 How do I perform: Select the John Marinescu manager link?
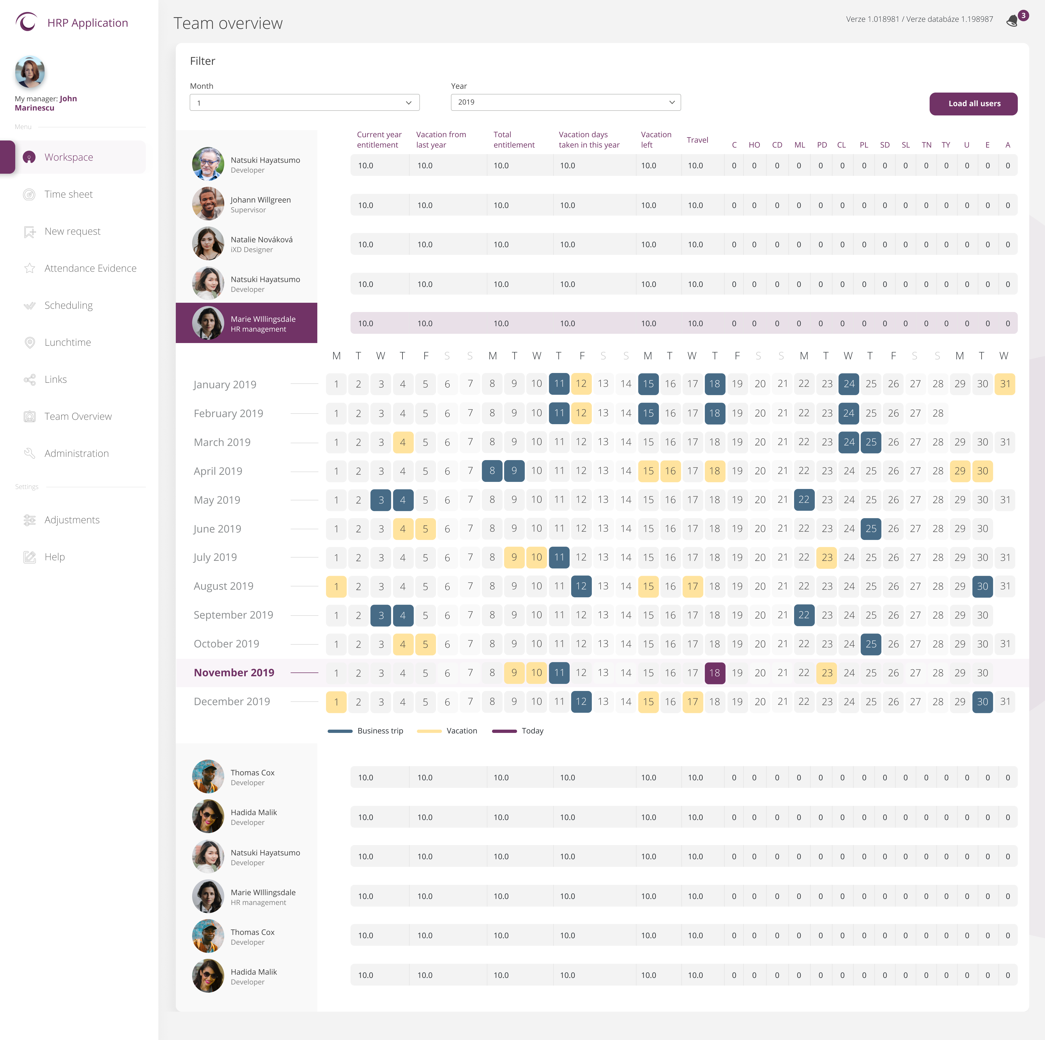click(x=45, y=103)
